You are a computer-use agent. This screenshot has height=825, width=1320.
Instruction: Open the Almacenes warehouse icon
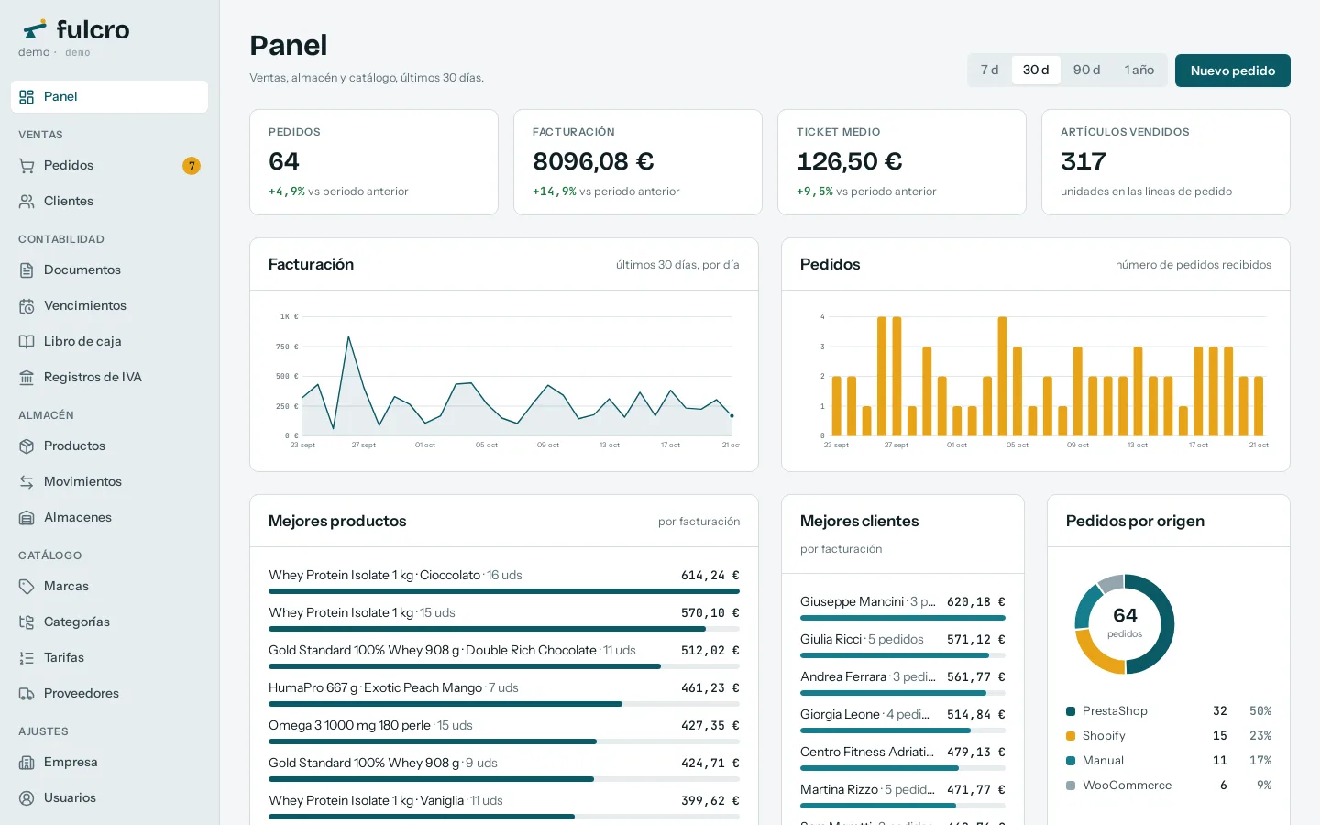(x=27, y=518)
